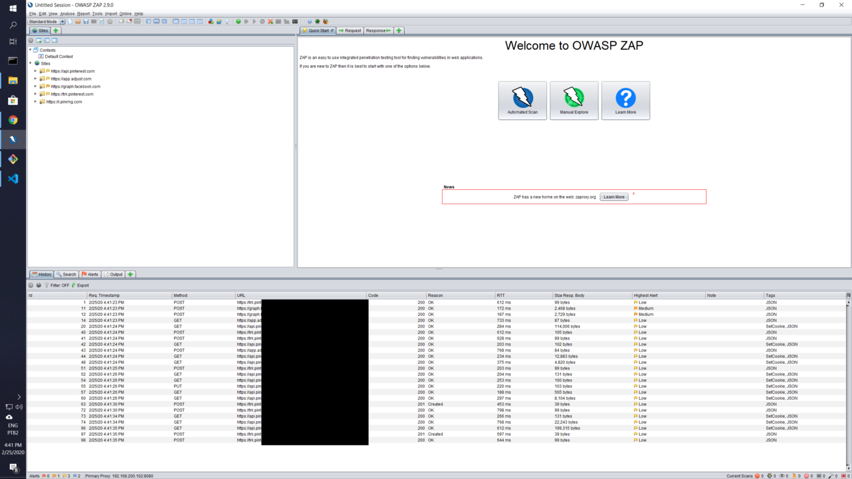
Task: Sort history by the Size Resp. Body column header
Action: pos(593,295)
